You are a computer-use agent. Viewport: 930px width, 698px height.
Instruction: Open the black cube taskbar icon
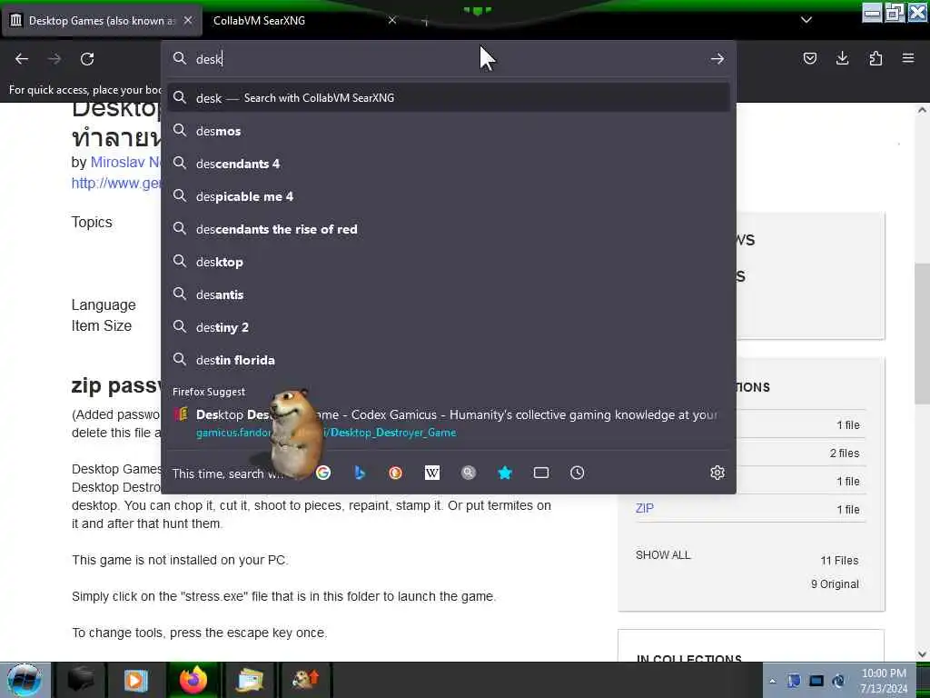[81, 680]
